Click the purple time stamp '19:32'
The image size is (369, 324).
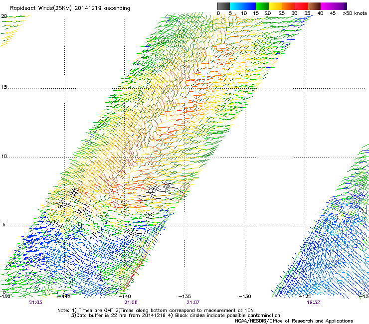click(x=313, y=303)
